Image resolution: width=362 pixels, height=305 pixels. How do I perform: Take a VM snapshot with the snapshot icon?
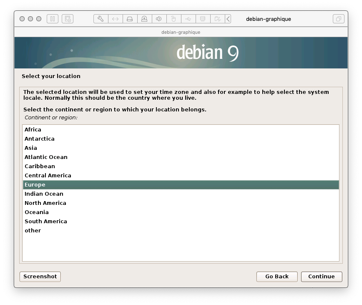coord(68,19)
